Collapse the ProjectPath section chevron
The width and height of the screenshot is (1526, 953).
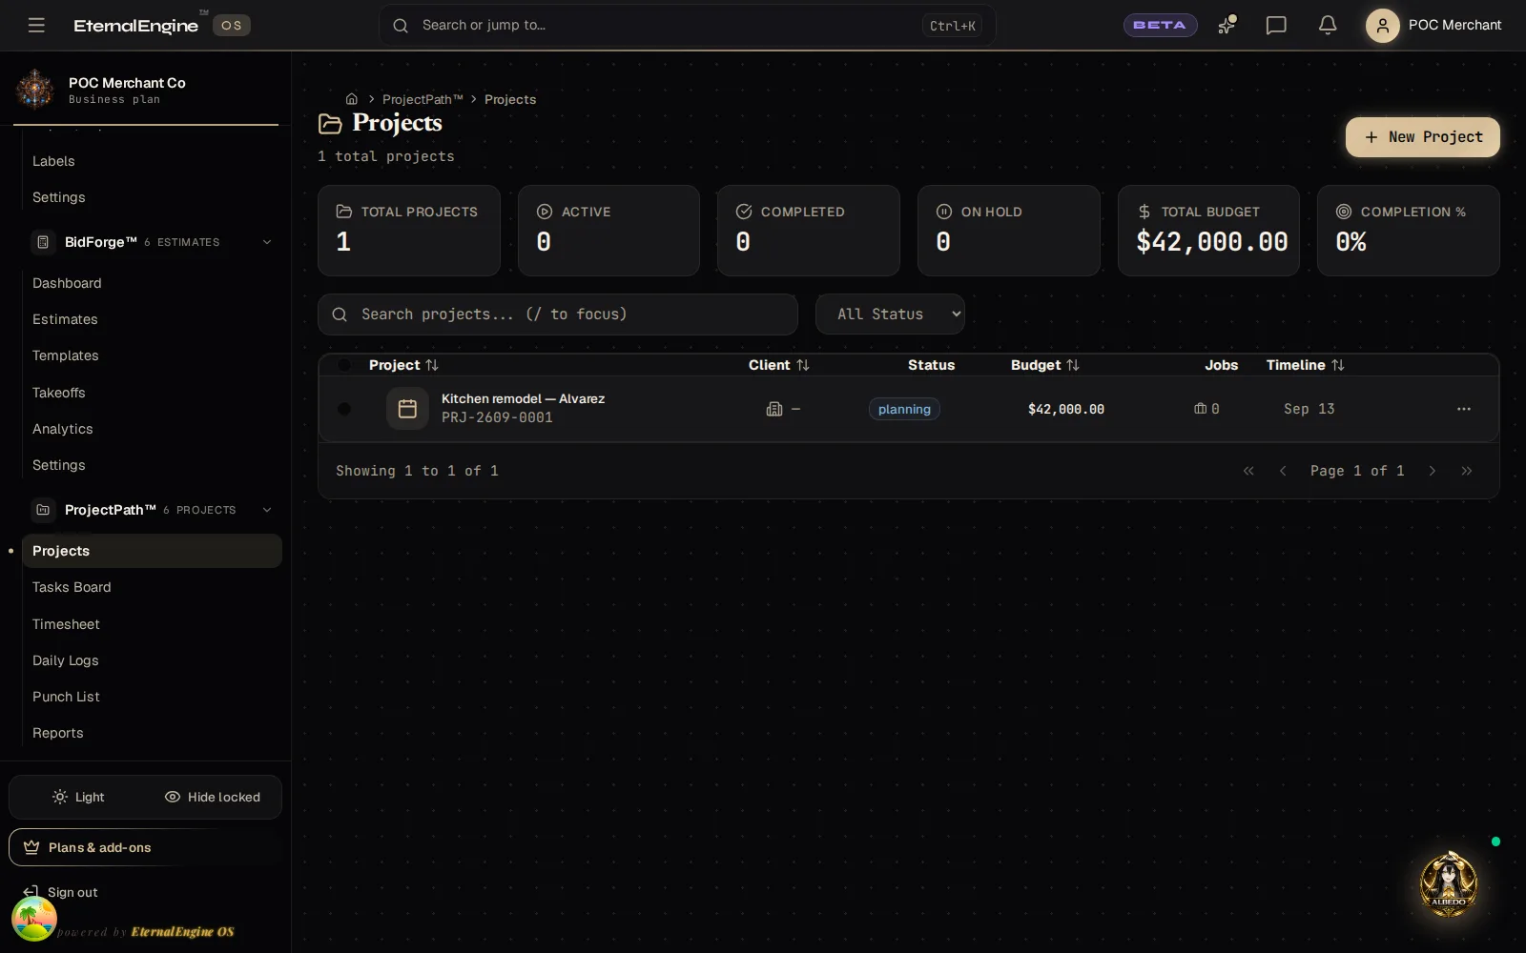click(x=267, y=510)
